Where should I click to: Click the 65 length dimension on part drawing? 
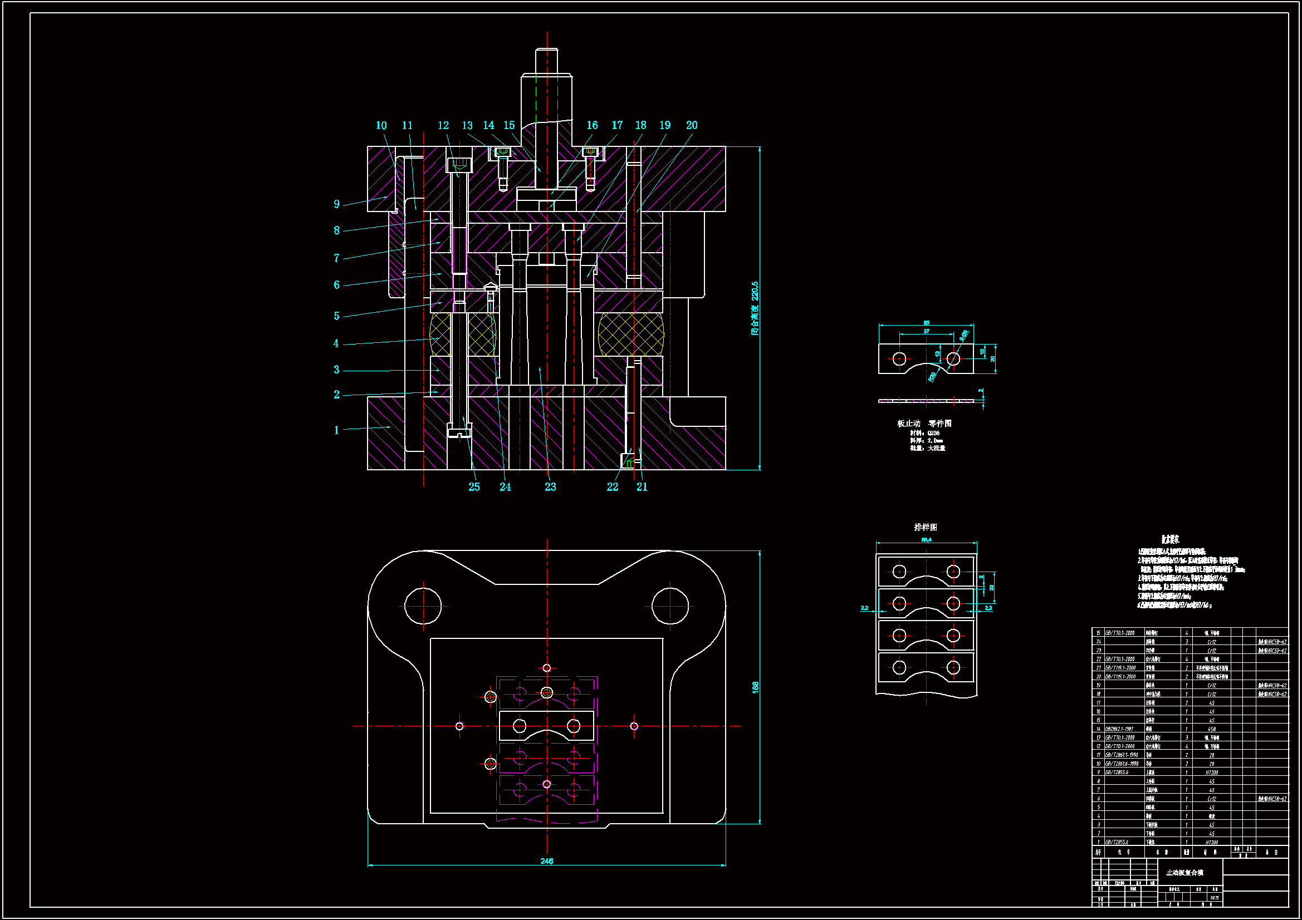pos(926,323)
